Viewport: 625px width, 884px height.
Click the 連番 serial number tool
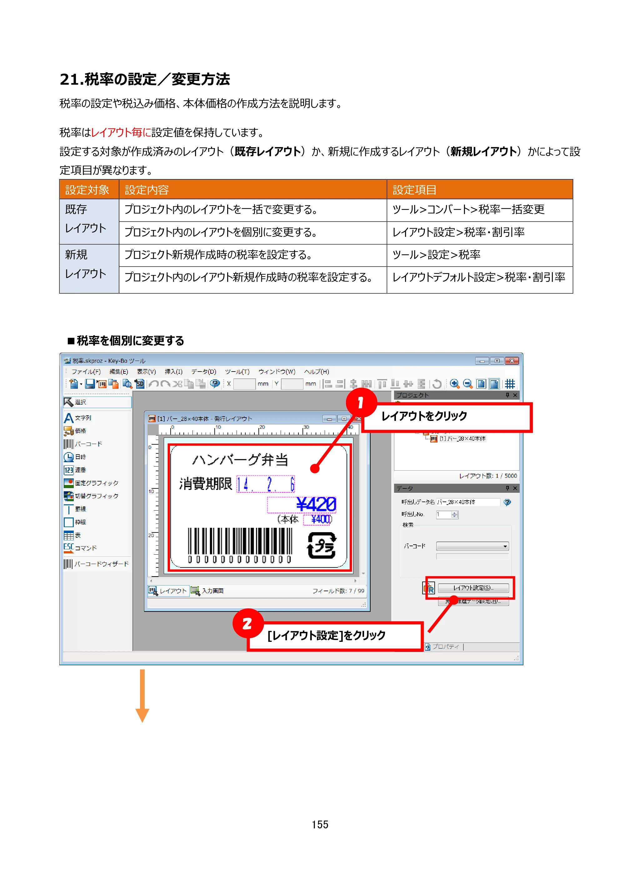75,470
